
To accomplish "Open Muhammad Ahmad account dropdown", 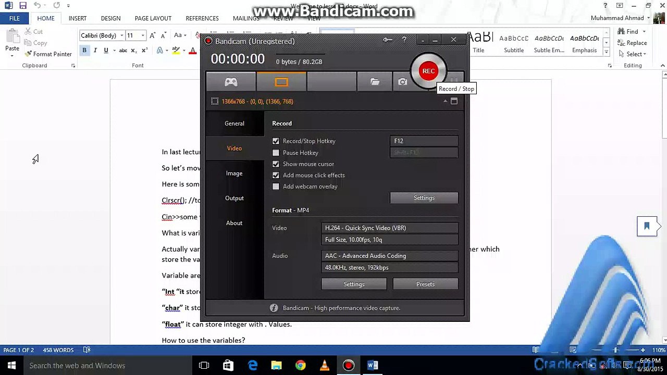I will coord(621,18).
